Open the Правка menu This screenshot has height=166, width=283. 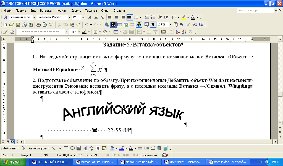click(21, 11)
